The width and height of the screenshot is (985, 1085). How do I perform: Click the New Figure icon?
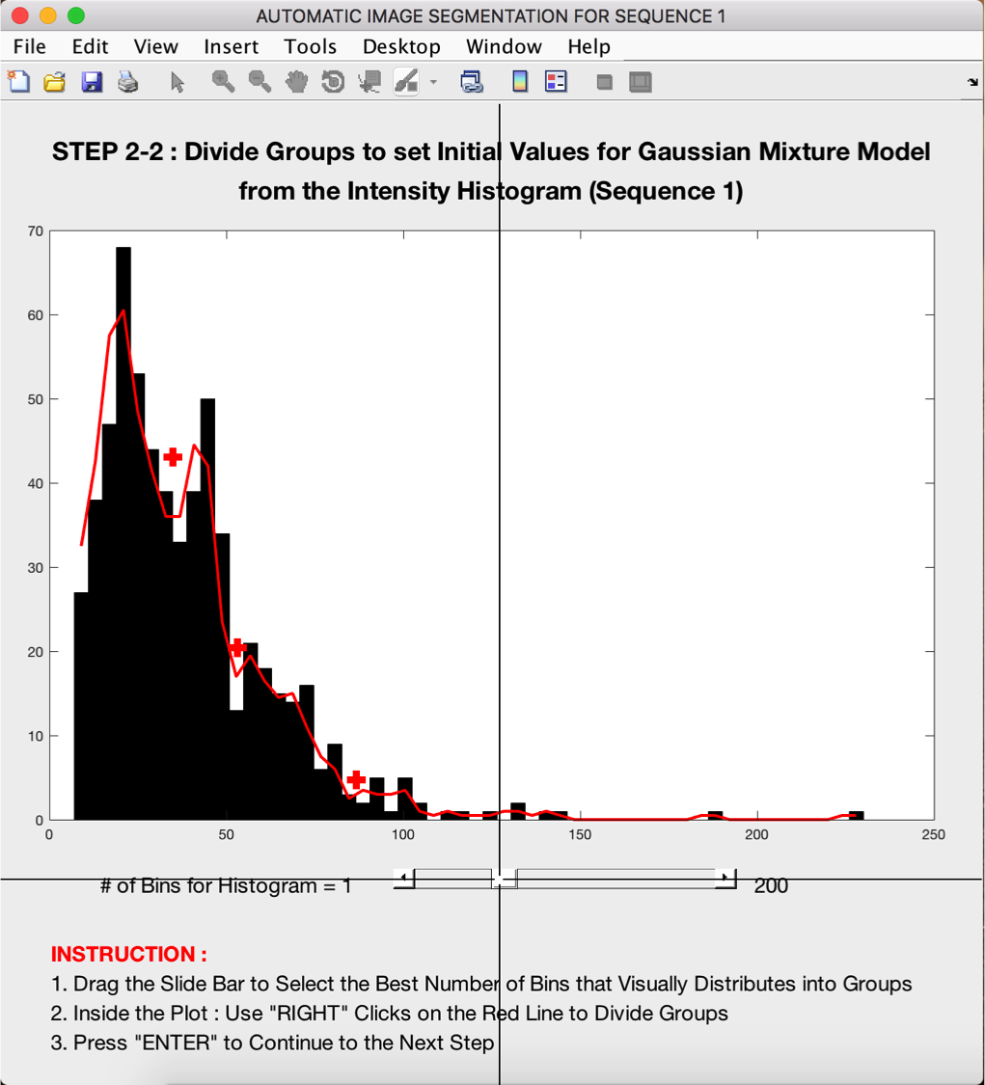[18, 82]
